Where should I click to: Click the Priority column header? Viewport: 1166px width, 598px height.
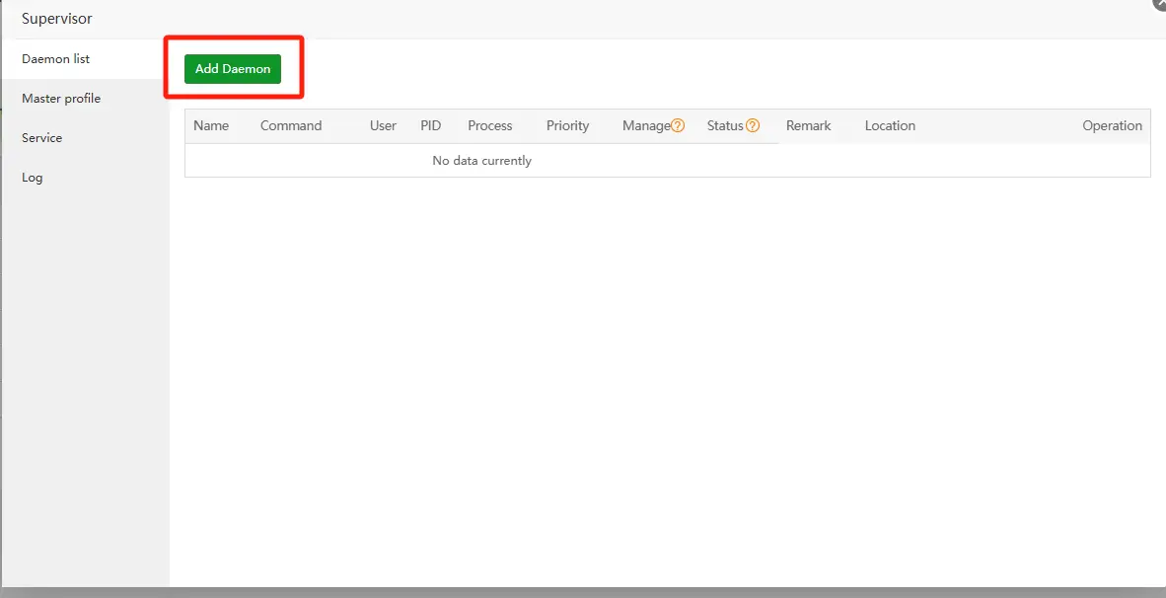tap(567, 125)
